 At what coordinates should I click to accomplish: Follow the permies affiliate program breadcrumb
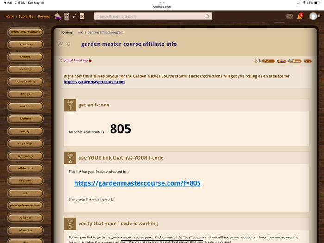point(106,32)
